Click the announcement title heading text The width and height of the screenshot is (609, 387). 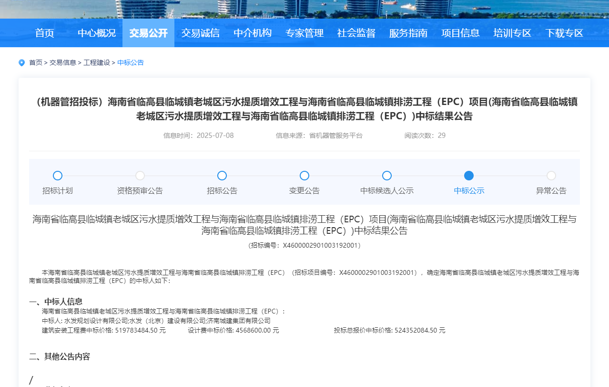304,109
